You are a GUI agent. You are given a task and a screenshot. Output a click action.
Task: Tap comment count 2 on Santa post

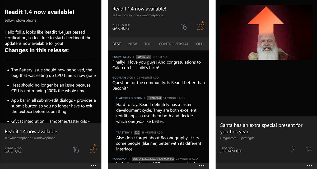point(293,150)
